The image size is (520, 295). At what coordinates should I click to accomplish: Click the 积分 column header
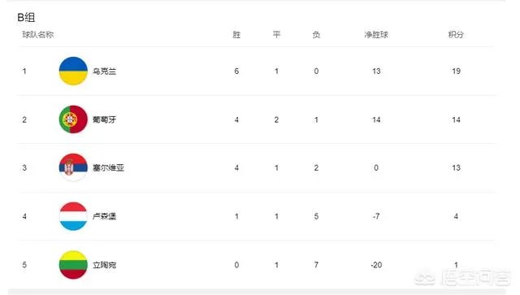coord(456,34)
